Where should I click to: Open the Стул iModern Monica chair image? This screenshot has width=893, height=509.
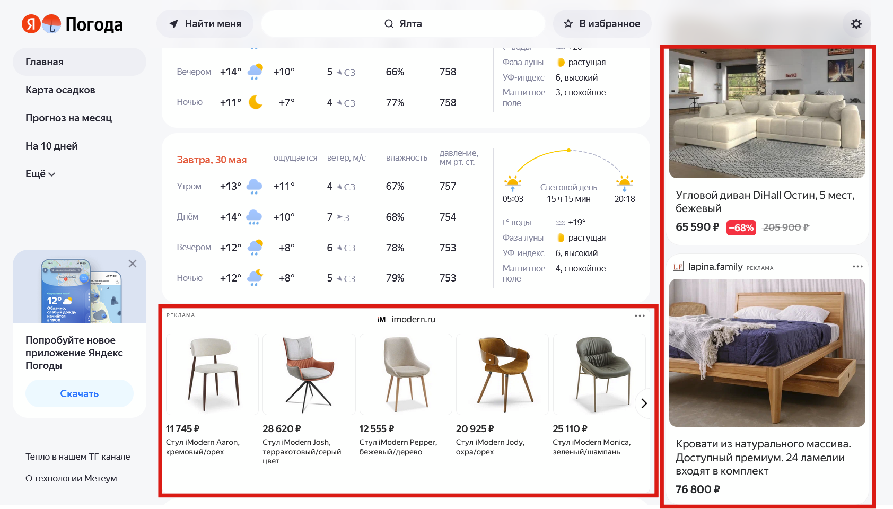(599, 374)
